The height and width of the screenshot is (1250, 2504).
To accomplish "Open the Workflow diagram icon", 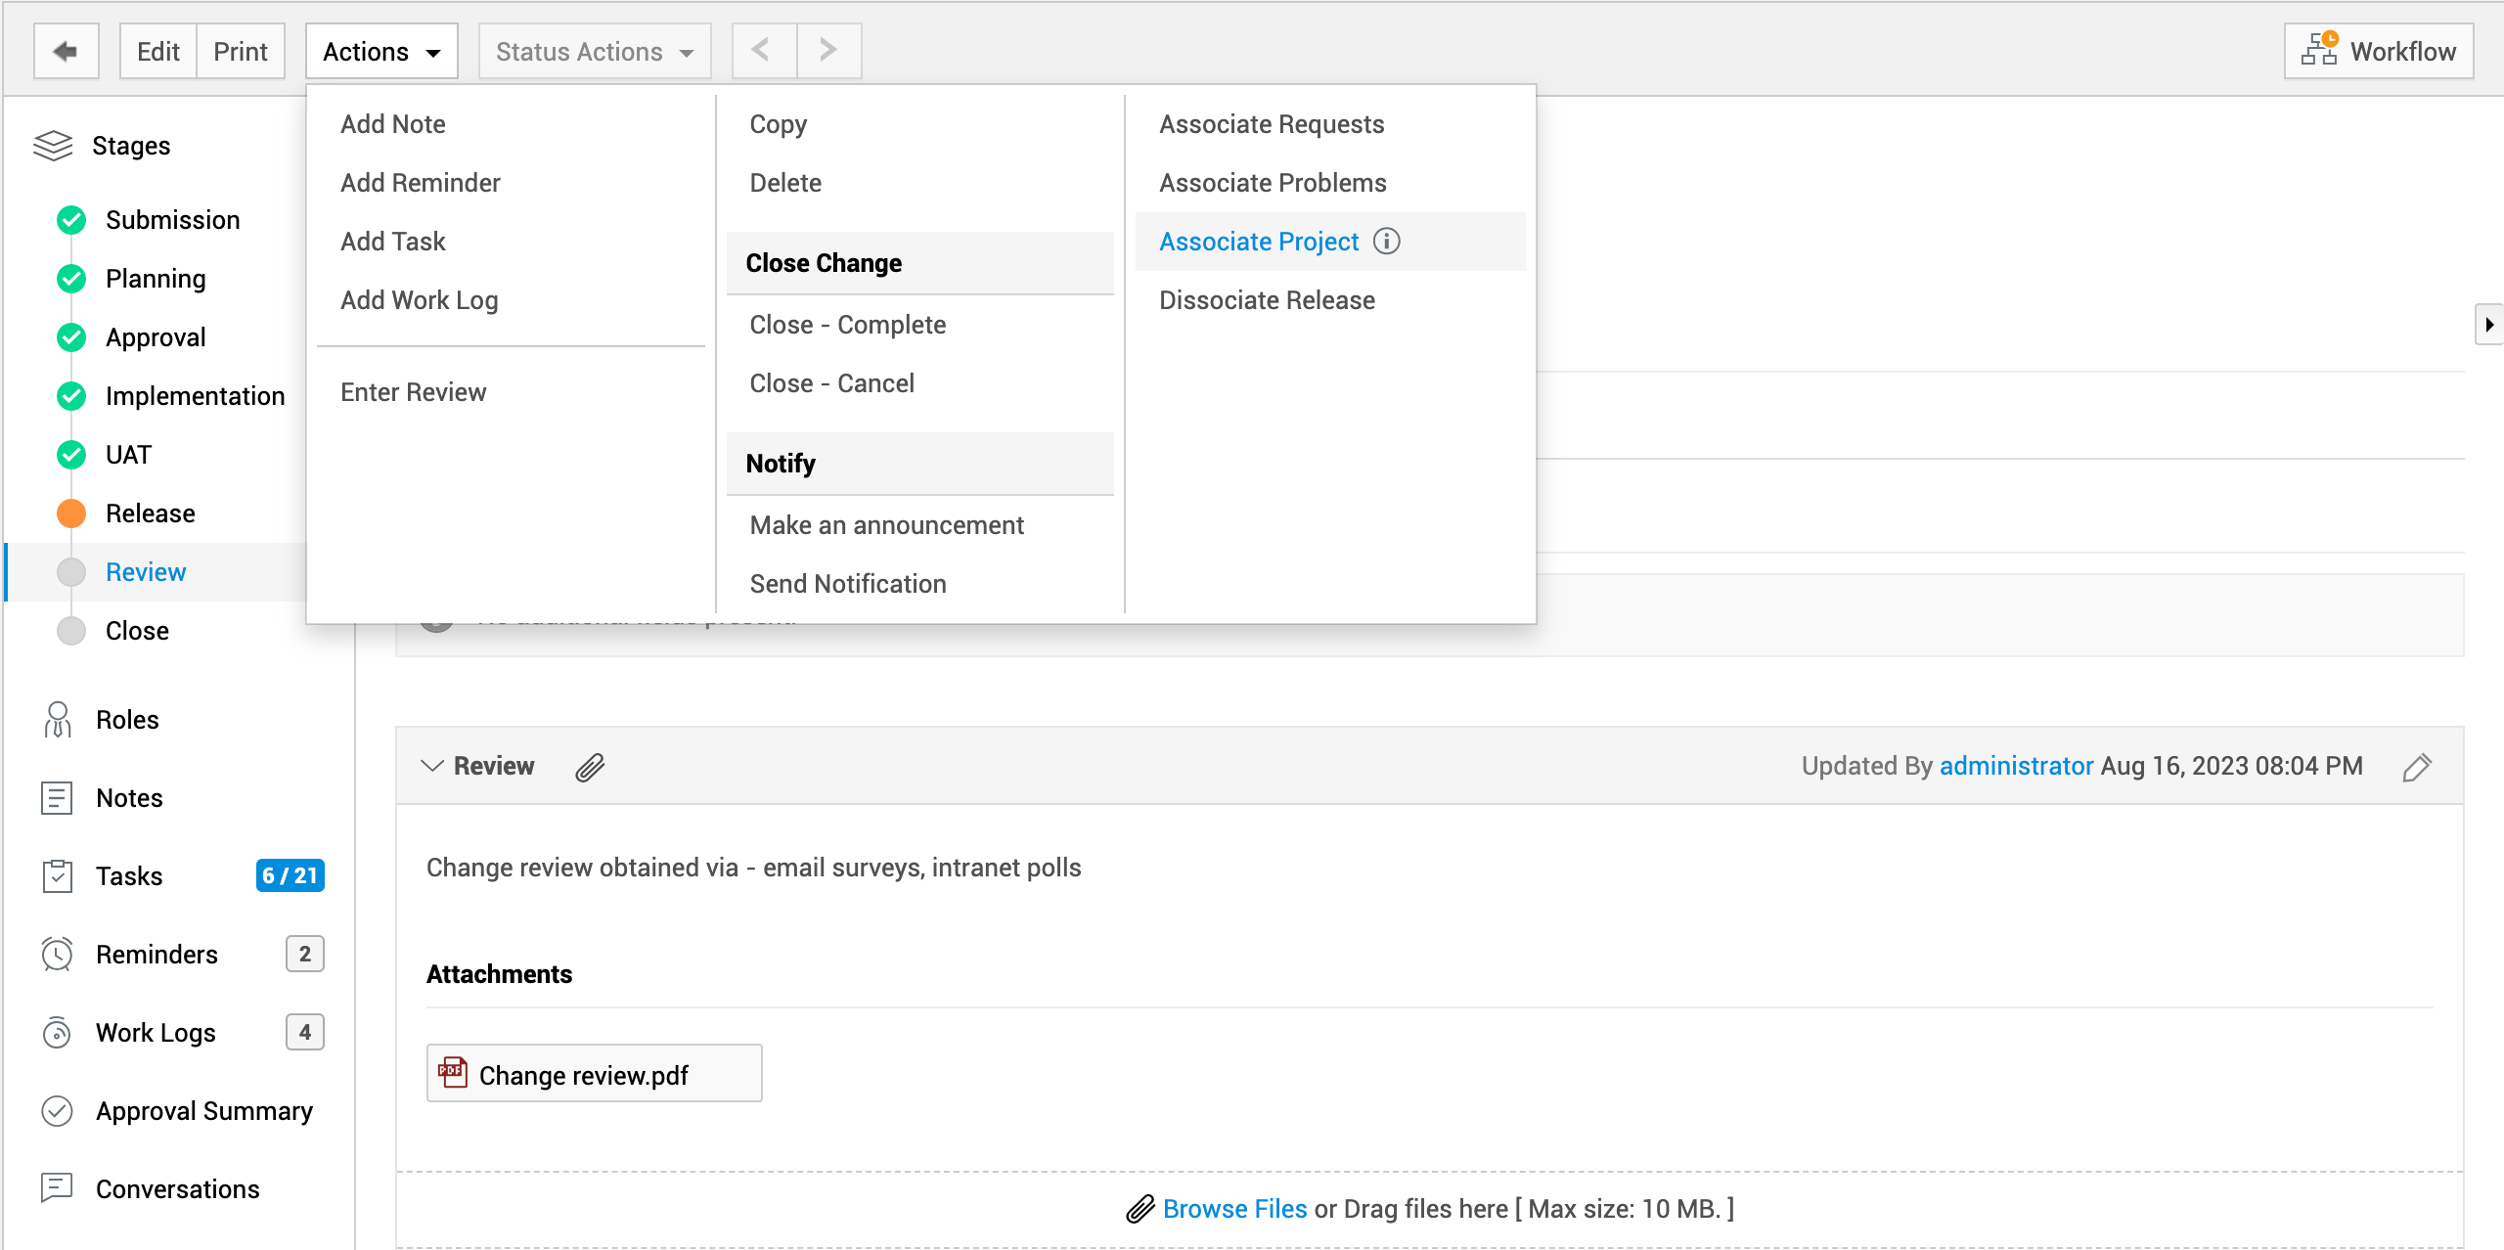I will [x=2320, y=50].
